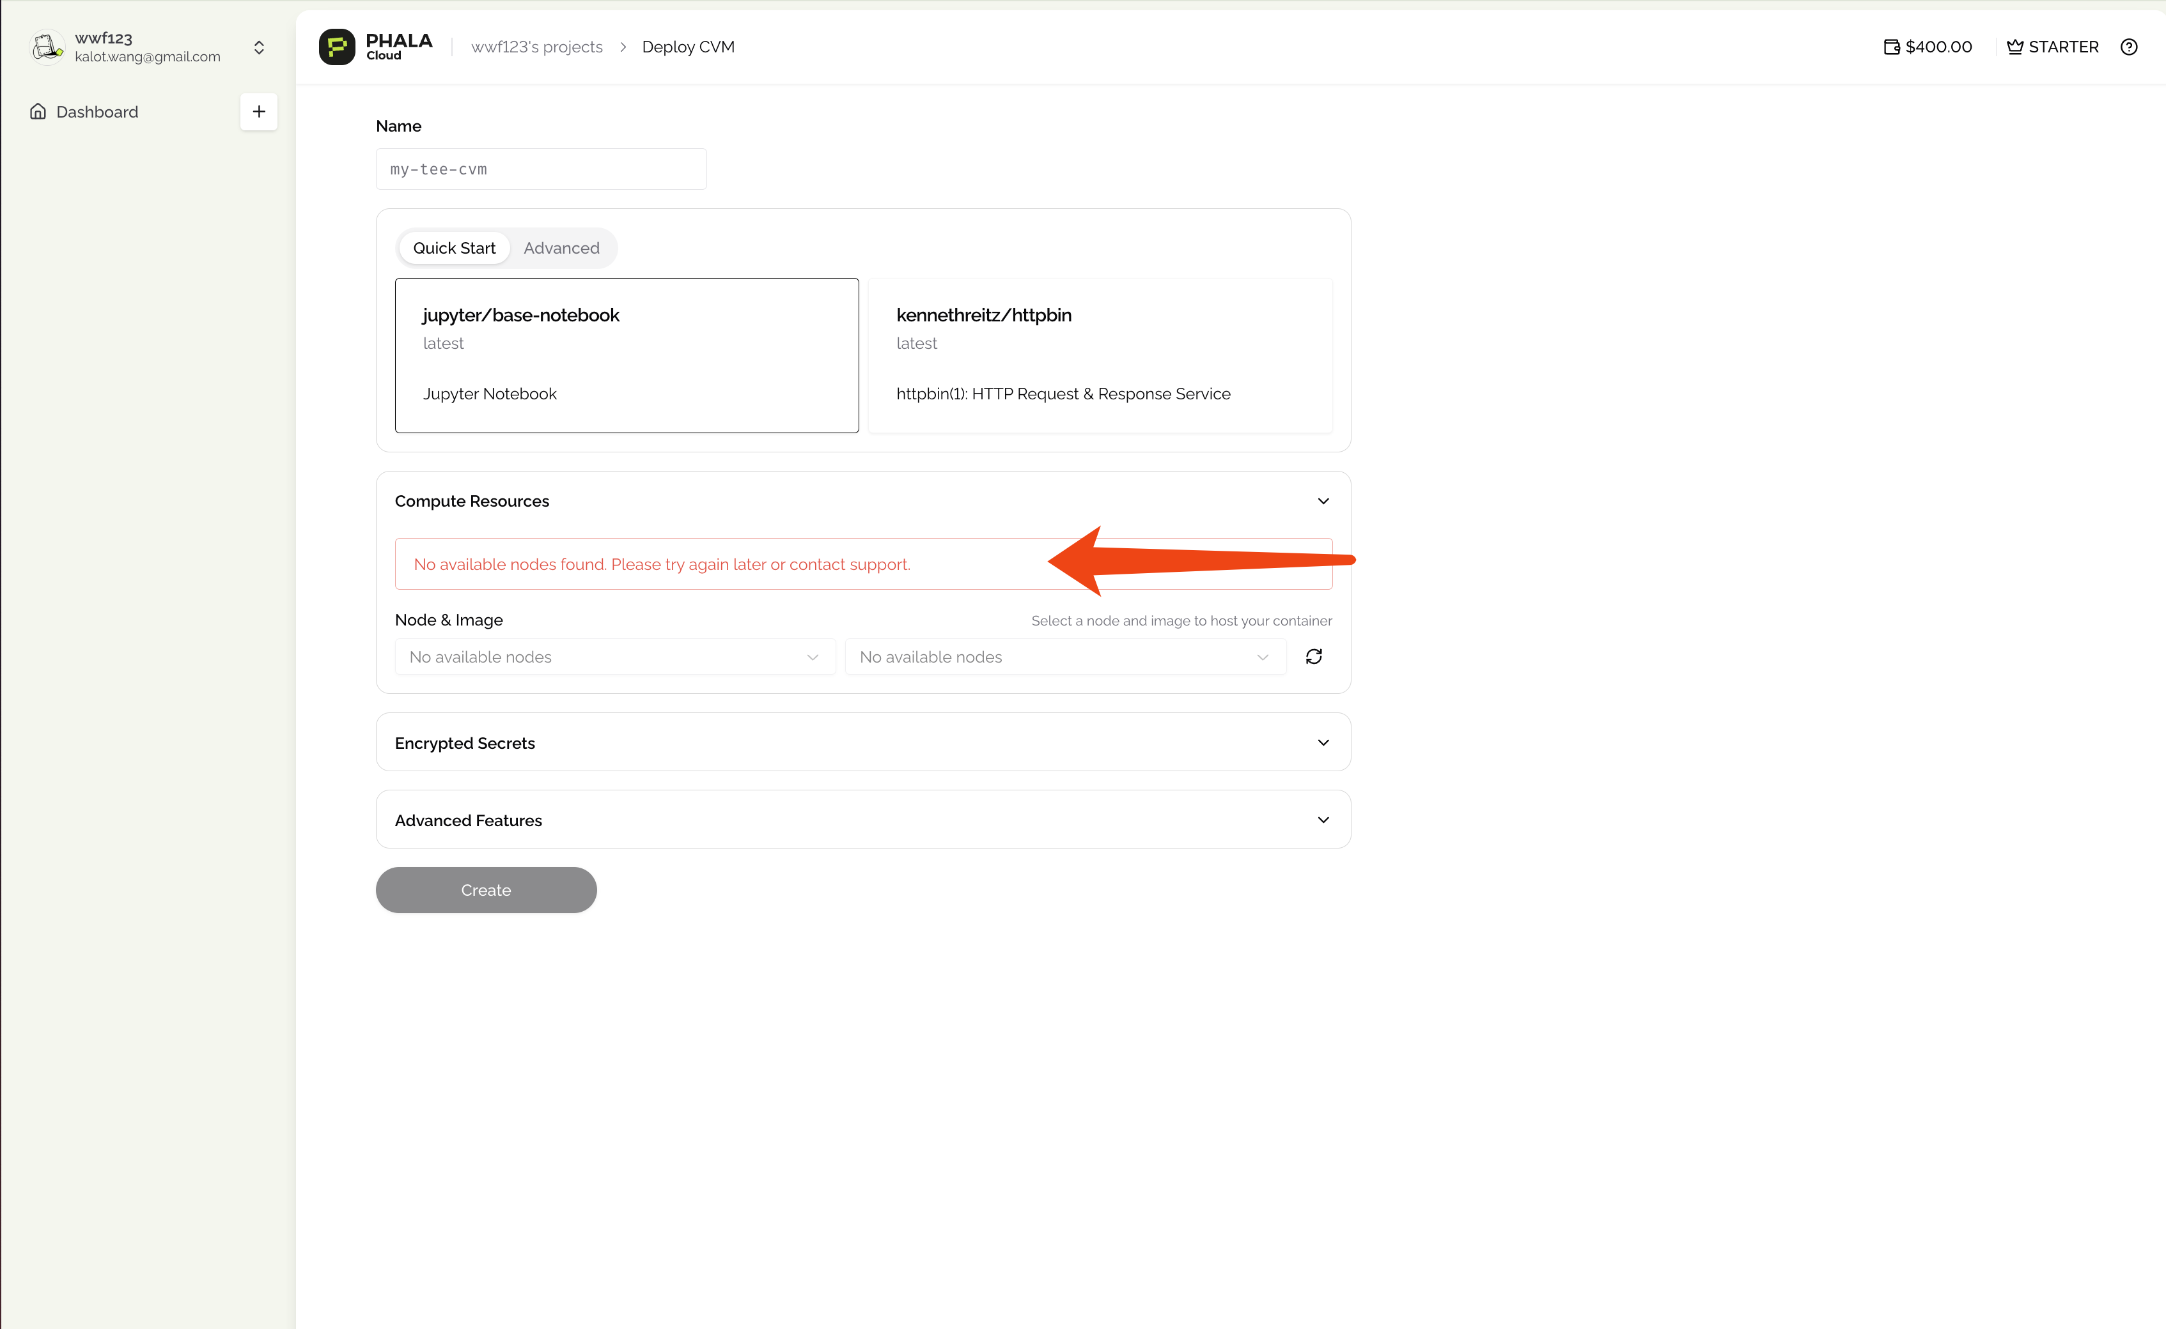
Task: Click the refresh nodes icon
Action: click(1313, 657)
